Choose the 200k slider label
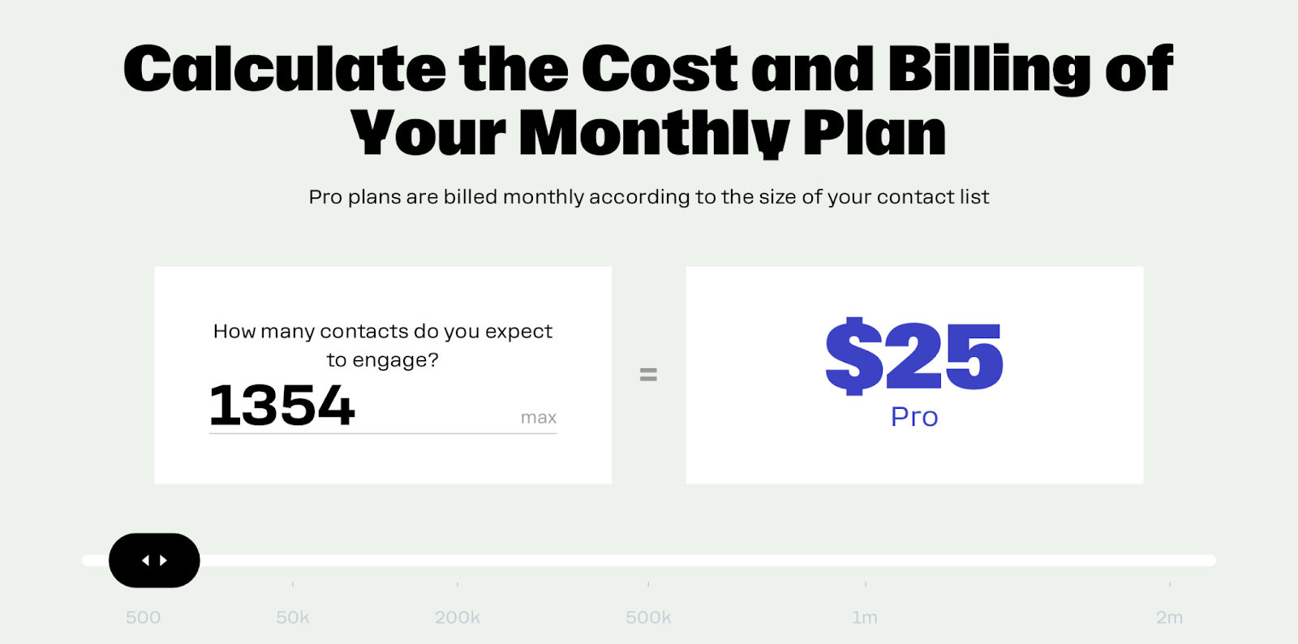This screenshot has height=644, width=1298. point(458,617)
